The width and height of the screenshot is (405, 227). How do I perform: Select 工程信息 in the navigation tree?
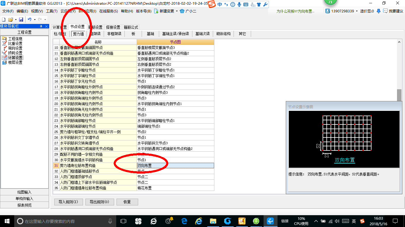(x=15, y=39)
